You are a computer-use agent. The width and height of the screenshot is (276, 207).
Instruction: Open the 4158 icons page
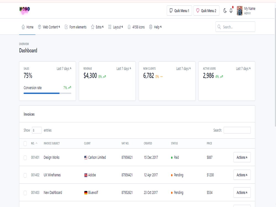(136, 27)
